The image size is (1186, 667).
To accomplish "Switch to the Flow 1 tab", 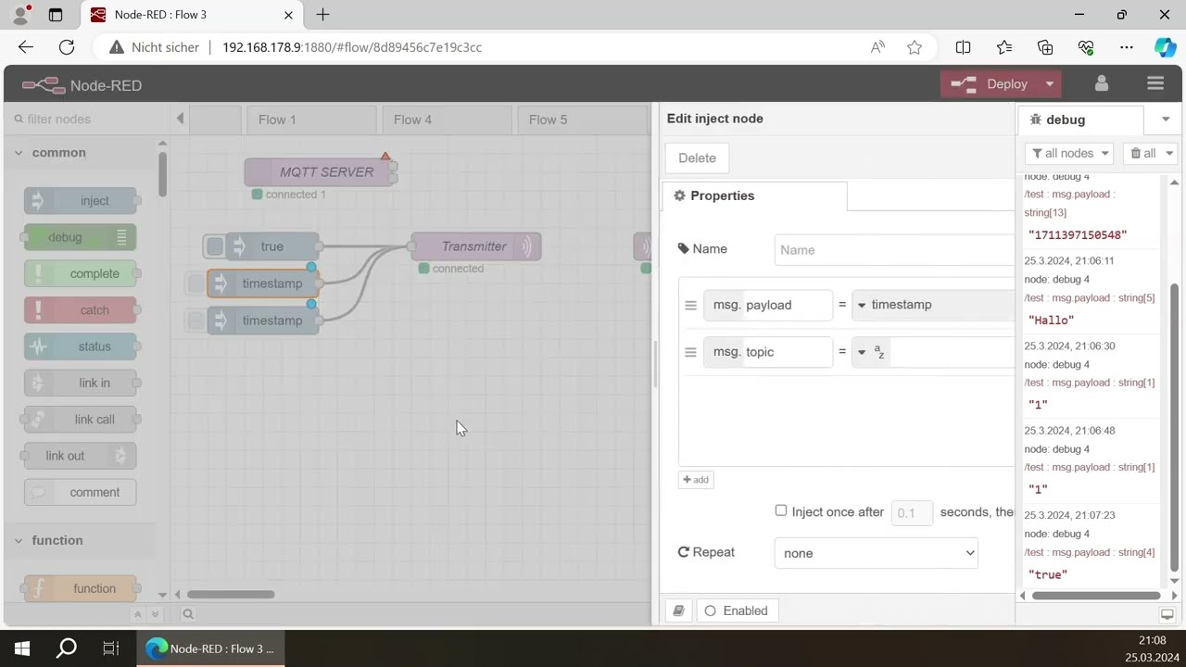I will 309,120.
